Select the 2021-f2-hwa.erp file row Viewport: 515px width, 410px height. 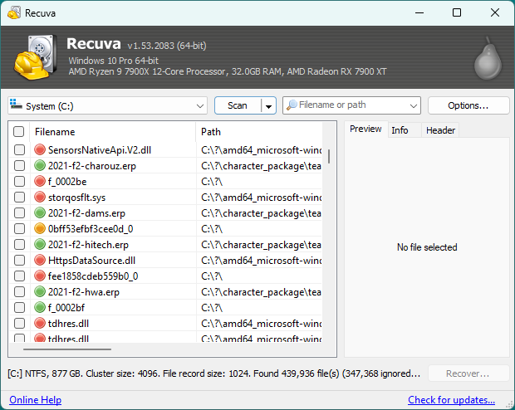click(x=165, y=291)
